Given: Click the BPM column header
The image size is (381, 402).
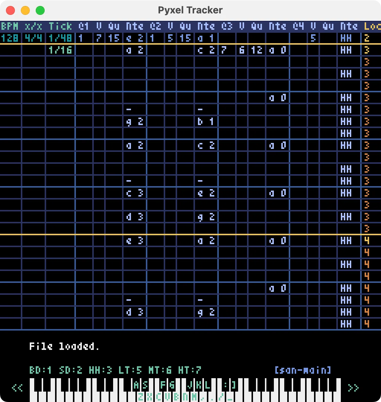Looking at the screenshot, I should (x=10, y=26).
